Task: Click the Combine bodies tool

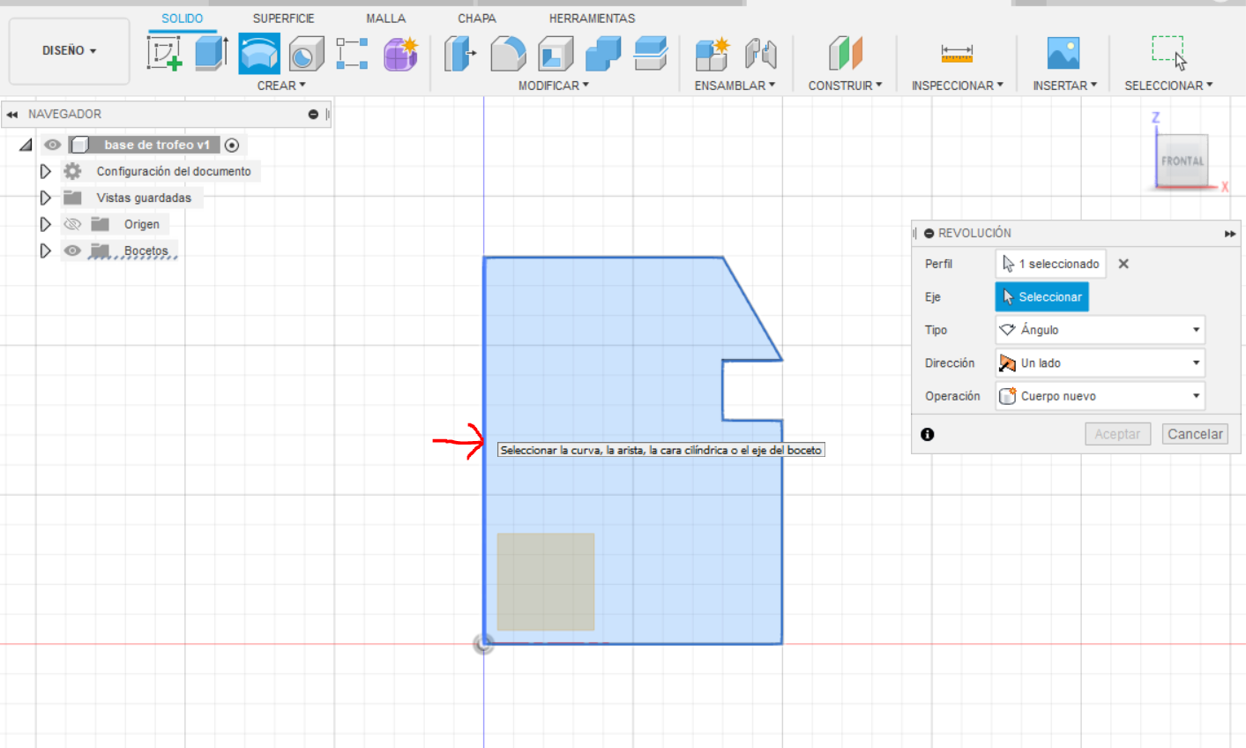Action: pyautogui.click(x=603, y=54)
